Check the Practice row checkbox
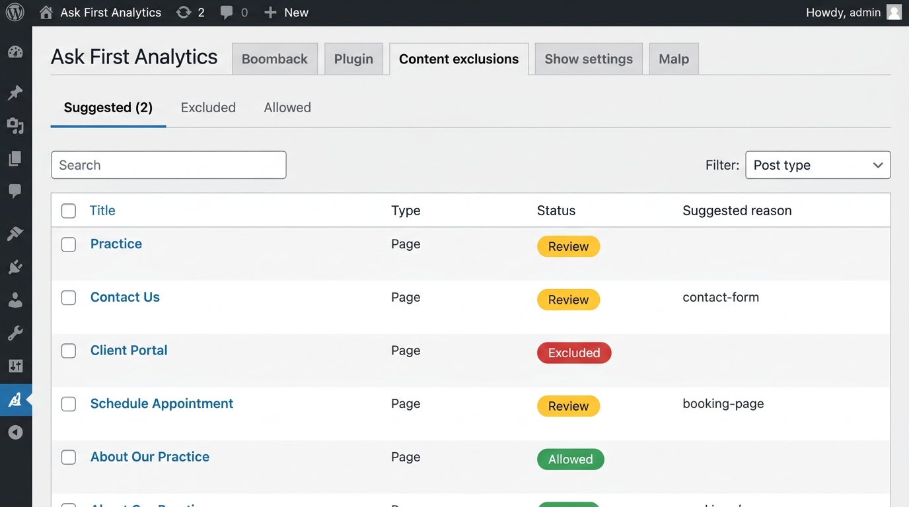Screen dimensions: 909x507 pos(69,244)
